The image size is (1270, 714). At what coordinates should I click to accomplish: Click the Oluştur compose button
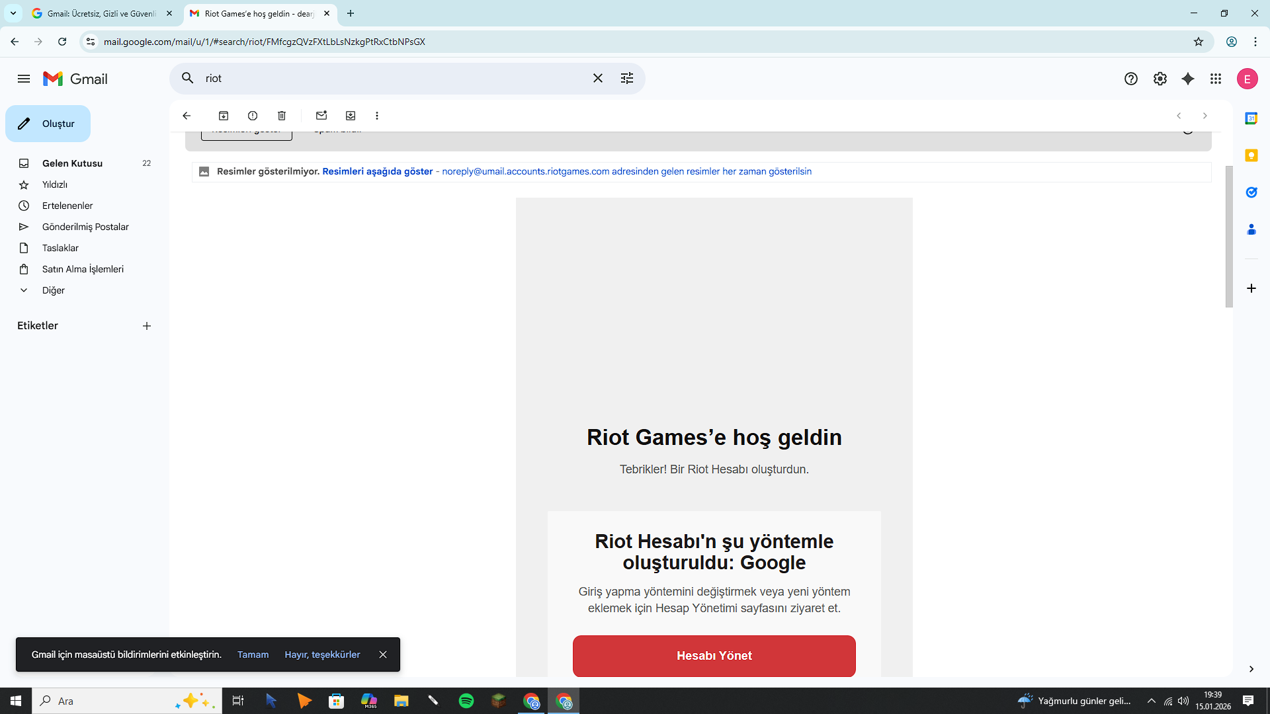pyautogui.click(x=48, y=124)
